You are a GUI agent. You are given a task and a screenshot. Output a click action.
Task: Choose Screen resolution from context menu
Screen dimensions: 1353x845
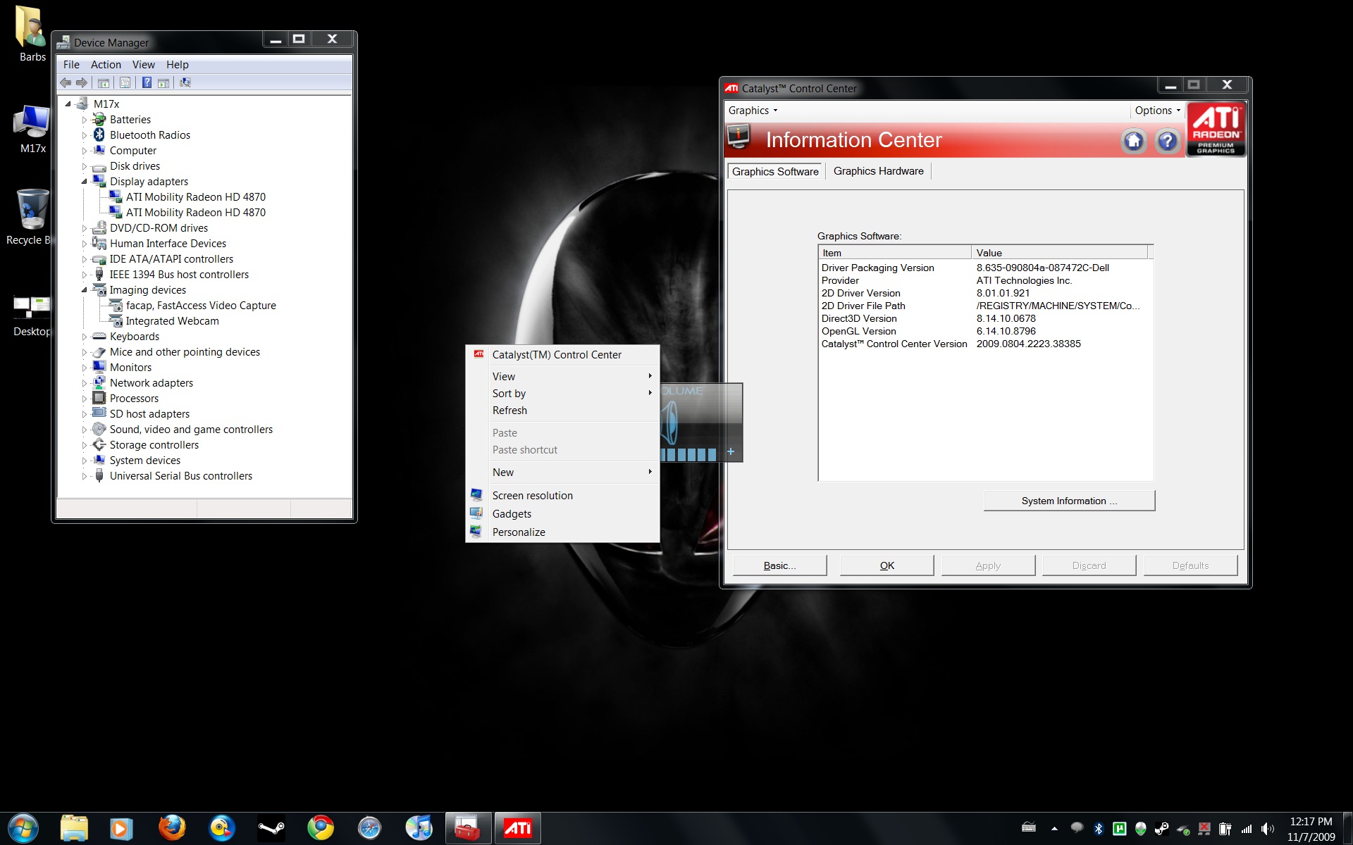pyautogui.click(x=562, y=496)
